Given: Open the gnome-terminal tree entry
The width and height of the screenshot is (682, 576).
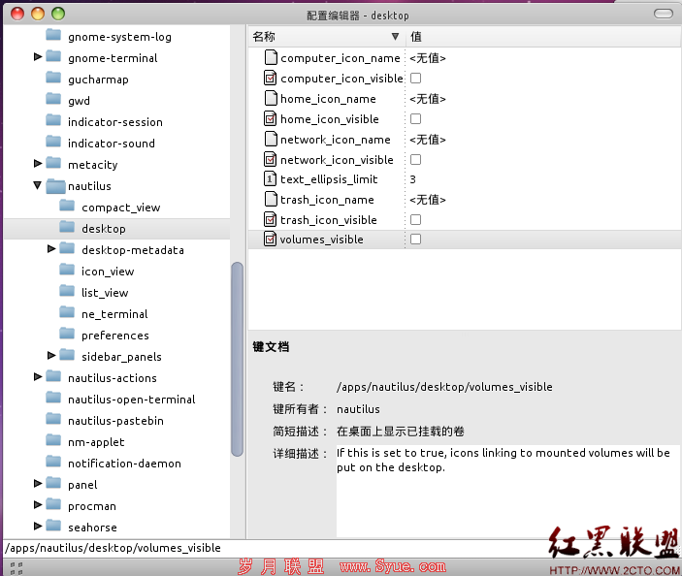Looking at the screenshot, I should pos(113,58).
